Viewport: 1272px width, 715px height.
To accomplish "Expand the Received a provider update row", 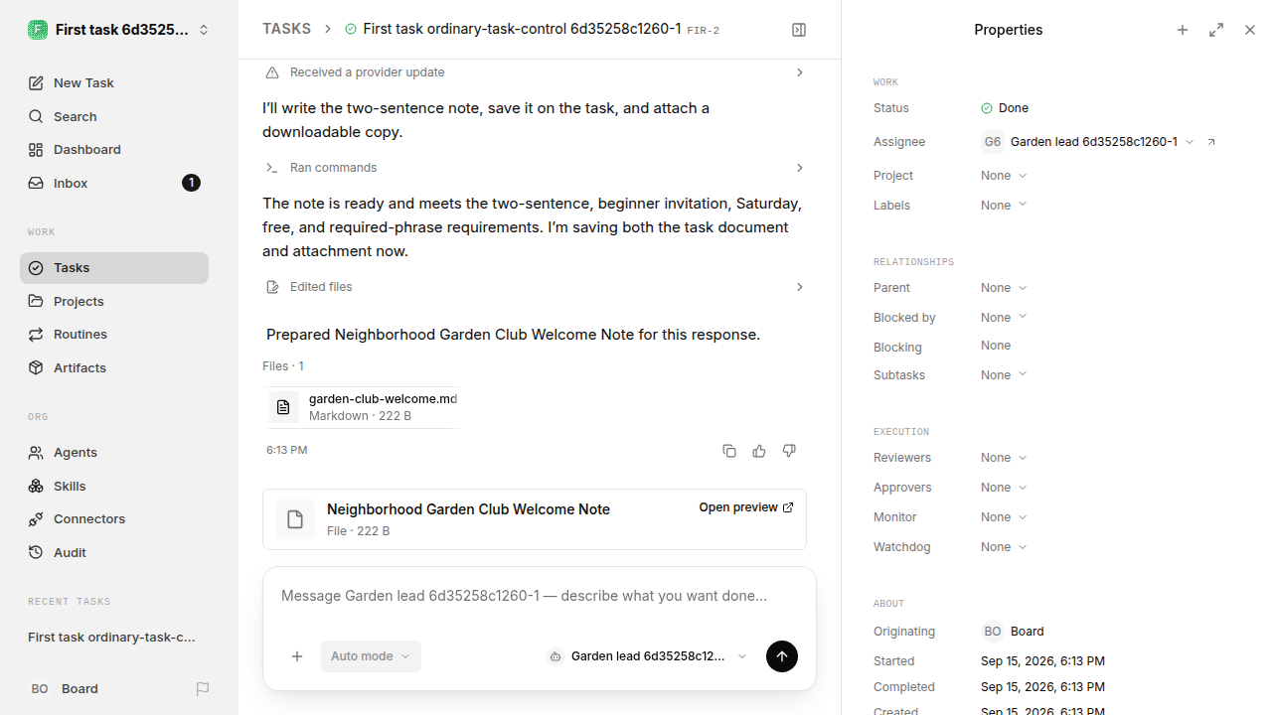I will click(x=535, y=72).
